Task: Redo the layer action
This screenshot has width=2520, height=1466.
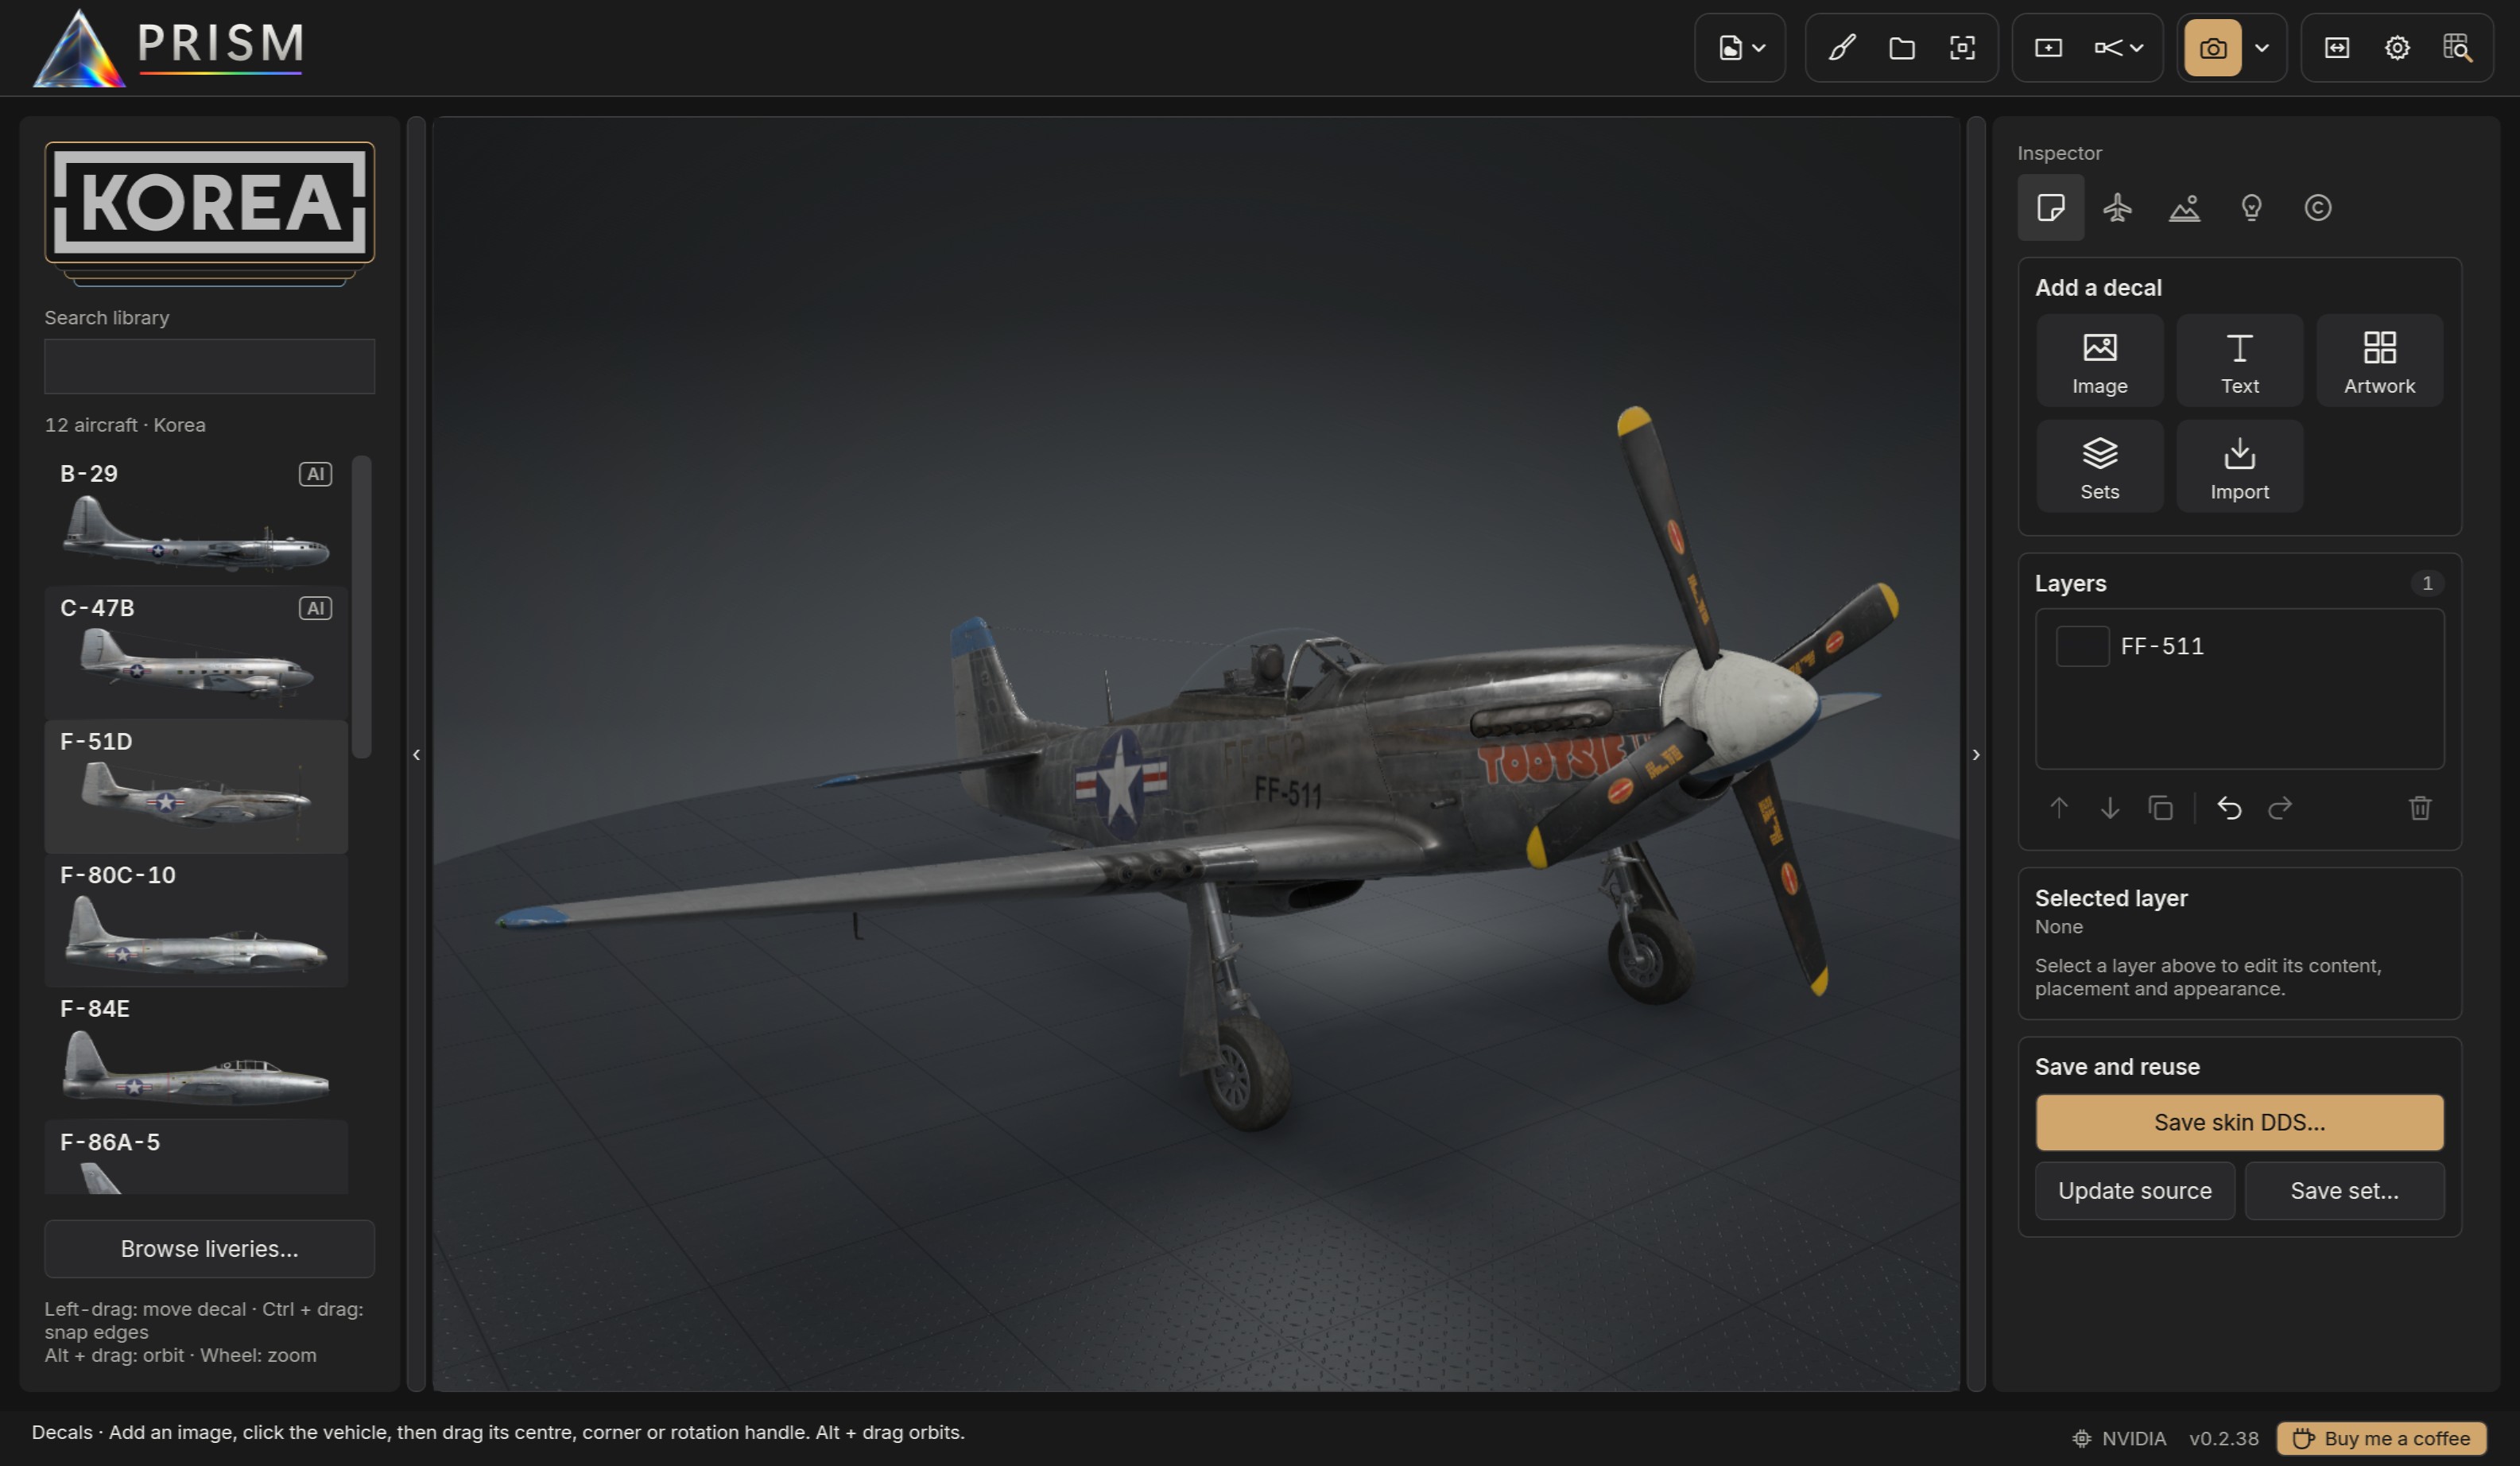Action: pos(2280,808)
